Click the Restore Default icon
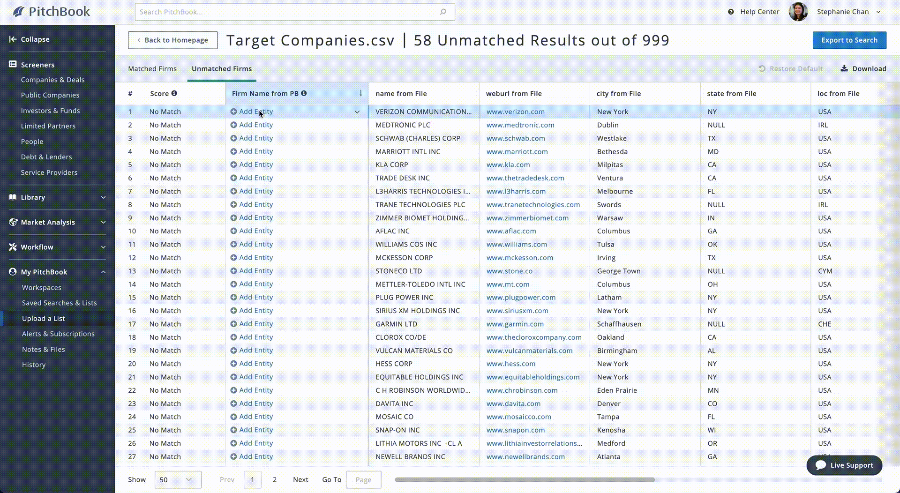This screenshot has width=900, height=493. click(762, 68)
